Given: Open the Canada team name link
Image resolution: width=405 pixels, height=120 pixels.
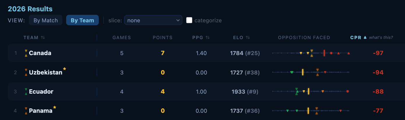Looking at the screenshot, I should (40, 53).
